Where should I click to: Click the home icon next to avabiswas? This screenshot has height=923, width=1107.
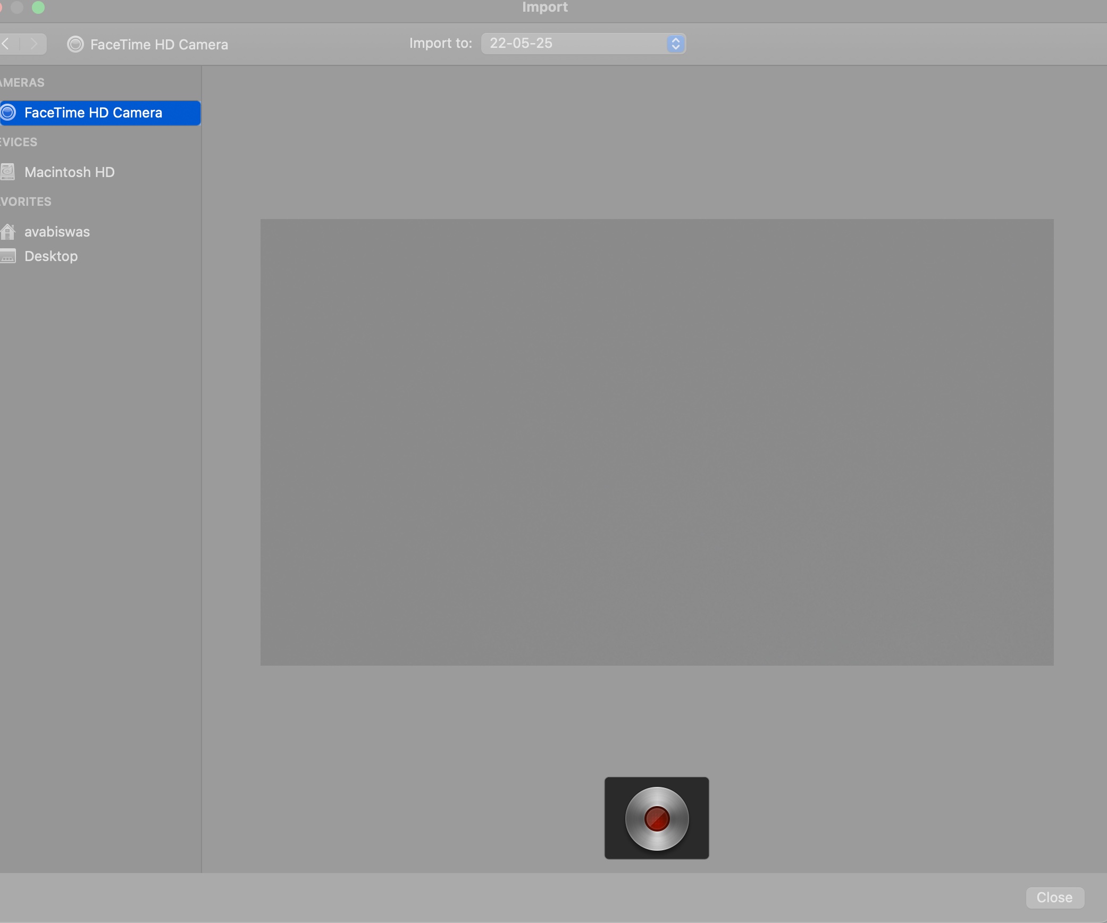[7, 231]
